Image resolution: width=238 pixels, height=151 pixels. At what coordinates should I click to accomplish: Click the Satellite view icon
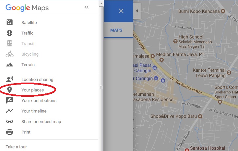pyautogui.click(x=10, y=22)
